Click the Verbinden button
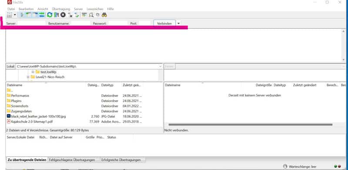The height and width of the screenshot is (170, 348). click(164, 23)
